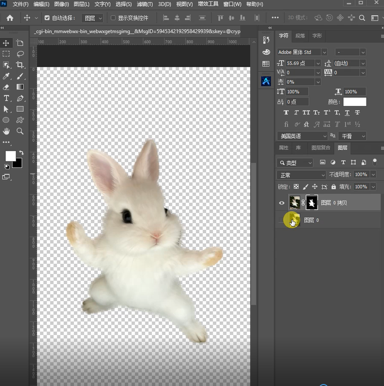
Task: Lock all layer attributes padlock
Action: tap(334, 187)
